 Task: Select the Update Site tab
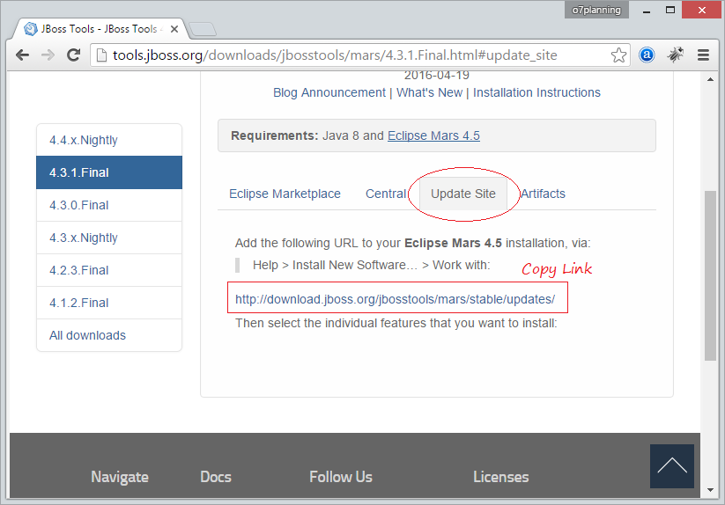coord(463,194)
